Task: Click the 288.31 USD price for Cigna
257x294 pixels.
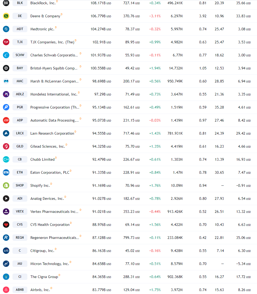Action: tap(131, 277)
